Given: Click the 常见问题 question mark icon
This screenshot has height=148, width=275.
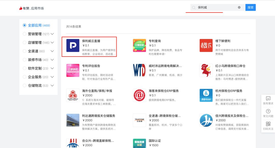Looking at the screenshot, I should [x=268, y=111].
